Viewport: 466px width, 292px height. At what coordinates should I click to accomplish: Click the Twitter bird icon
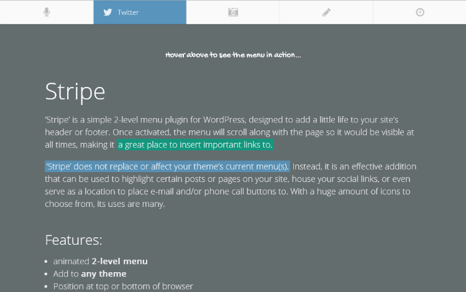108,12
